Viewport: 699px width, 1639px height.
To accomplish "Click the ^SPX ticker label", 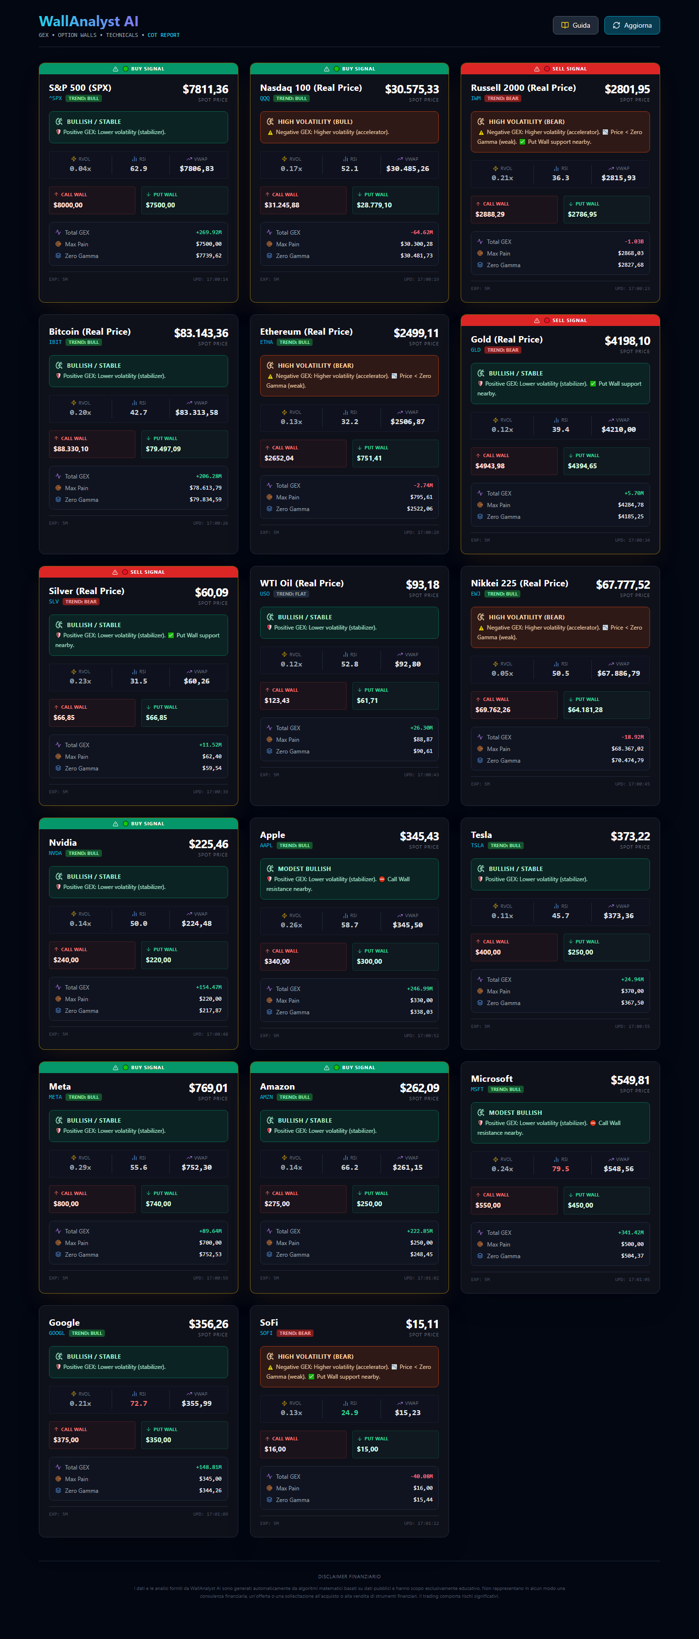I will (55, 99).
